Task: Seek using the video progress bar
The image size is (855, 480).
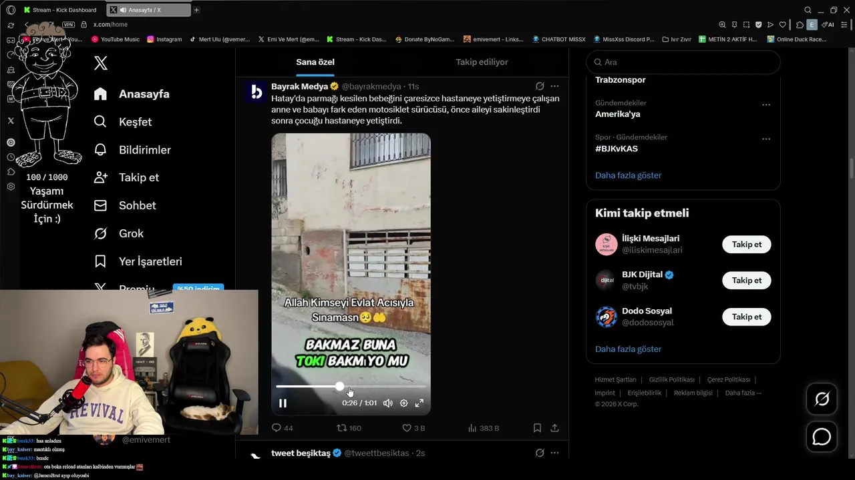Action: click(x=351, y=386)
